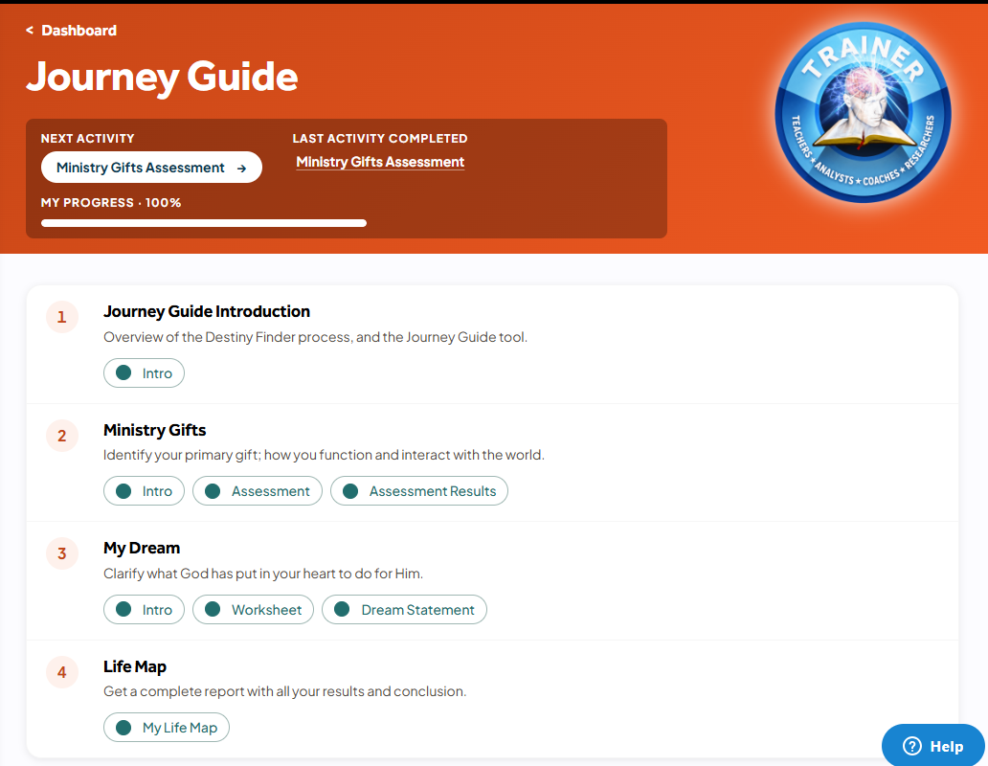988x766 pixels.
Task: Click the step 3 number circle
Action: 61,553
